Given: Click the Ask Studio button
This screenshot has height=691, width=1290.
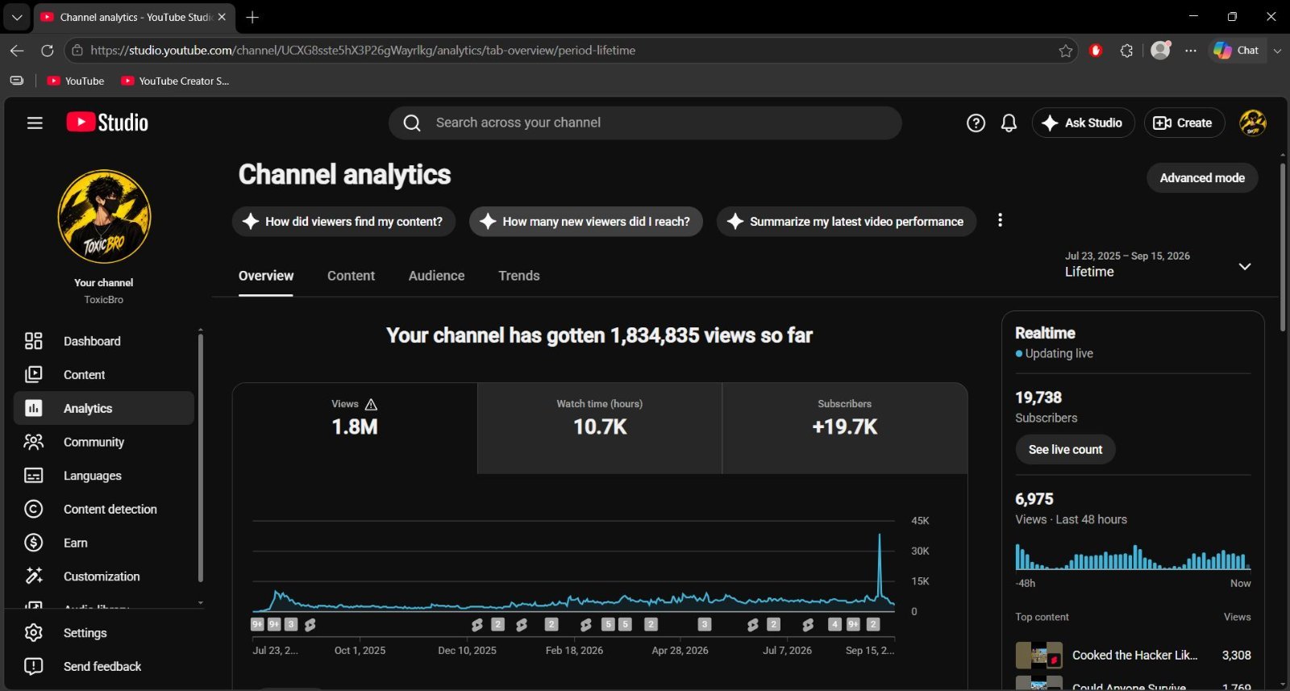Looking at the screenshot, I should [x=1083, y=123].
